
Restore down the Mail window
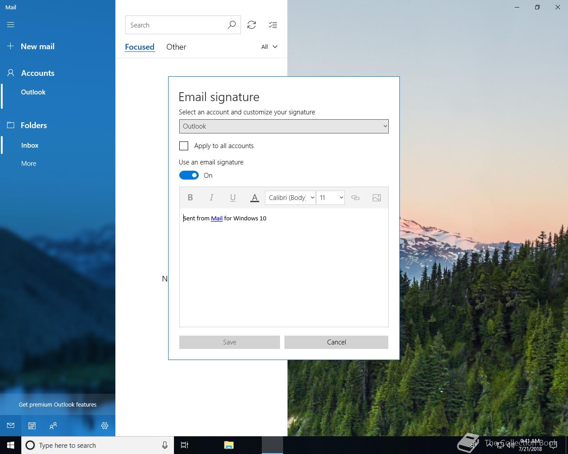click(537, 7)
